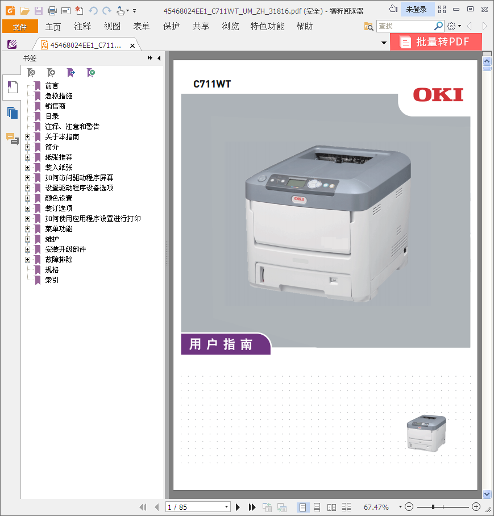Open the tab list dropdown arrow
494x516 pixels.
click(x=384, y=43)
